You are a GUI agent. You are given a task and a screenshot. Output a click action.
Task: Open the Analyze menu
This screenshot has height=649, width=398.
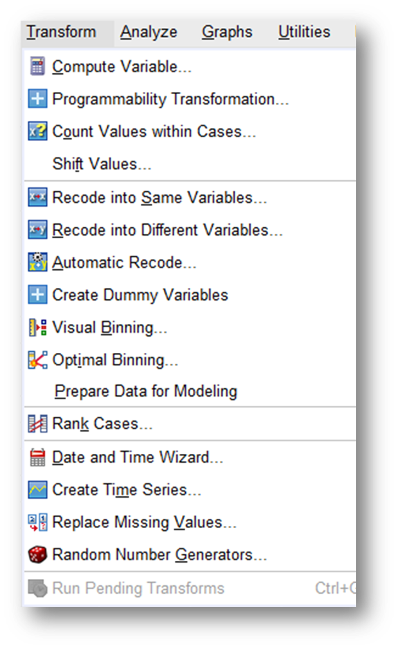[149, 32]
